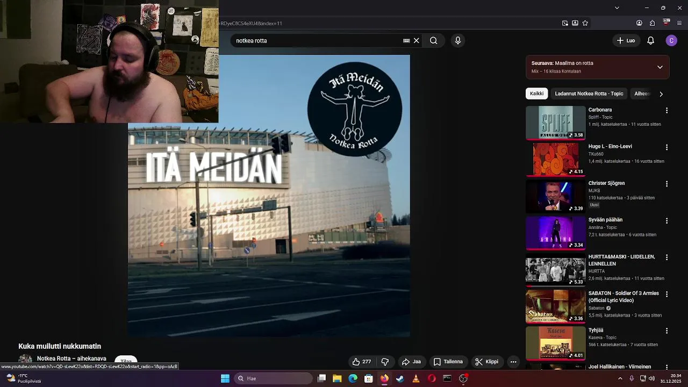Open 'HURTTA&MASKI - LIIDELLEN, LENNELLEN' video
This screenshot has height=387, width=688.
621,260
